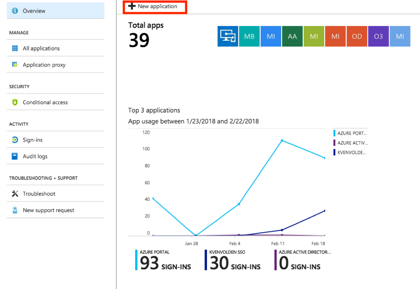
Task: Click the App usage date range text
Action: tap(193, 121)
